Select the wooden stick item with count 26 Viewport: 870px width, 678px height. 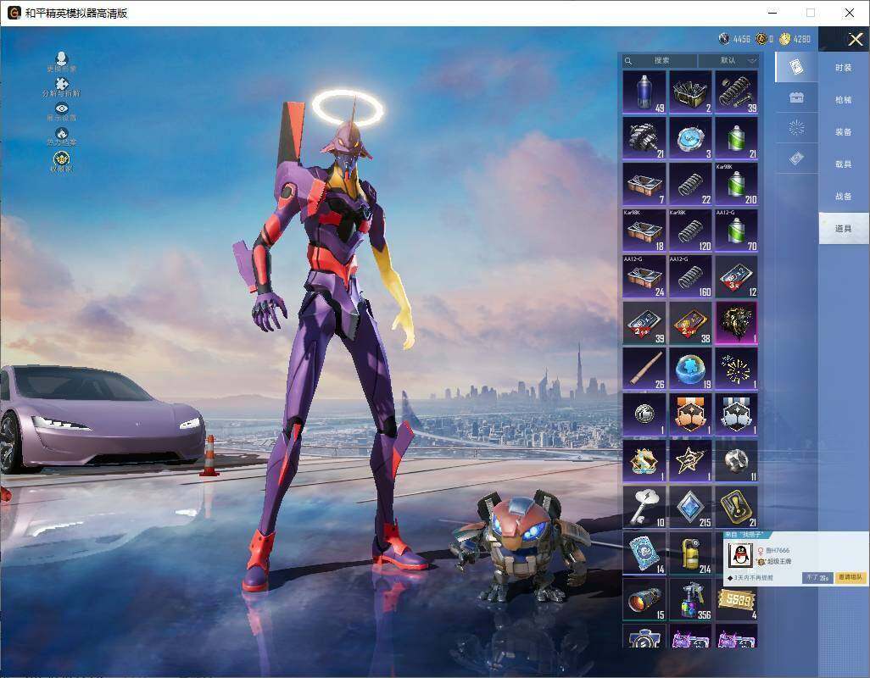(x=644, y=369)
